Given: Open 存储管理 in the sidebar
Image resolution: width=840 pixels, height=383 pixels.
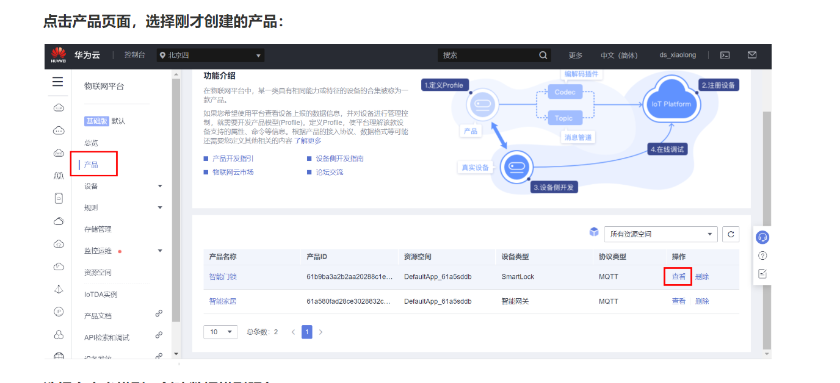Looking at the screenshot, I should click(98, 229).
